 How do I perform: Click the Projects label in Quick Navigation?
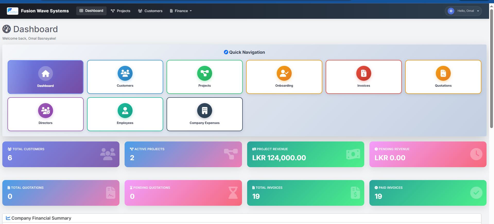[205, 86]
